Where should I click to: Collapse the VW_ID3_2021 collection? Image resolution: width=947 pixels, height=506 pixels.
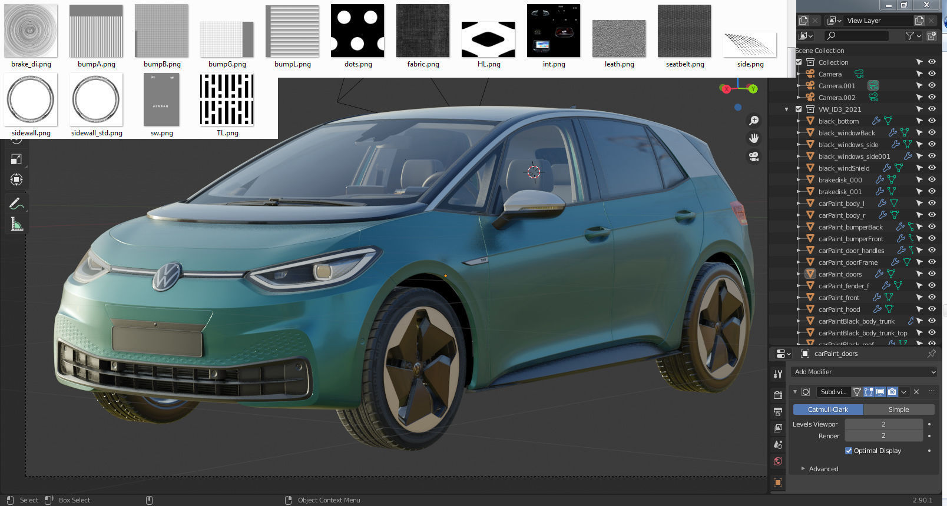coord(787,109)
